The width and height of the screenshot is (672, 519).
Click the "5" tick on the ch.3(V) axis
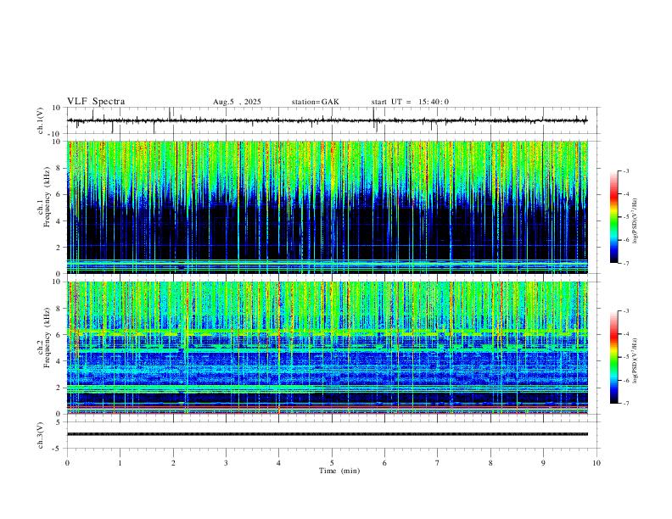pos(59,422)
